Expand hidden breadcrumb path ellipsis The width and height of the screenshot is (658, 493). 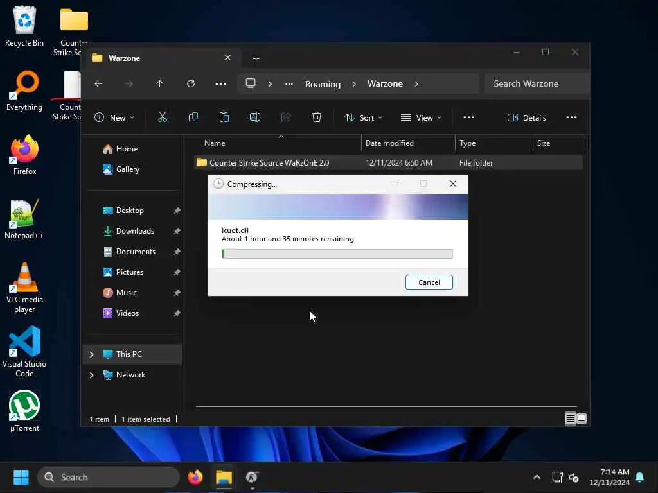[x=289, y=84]
